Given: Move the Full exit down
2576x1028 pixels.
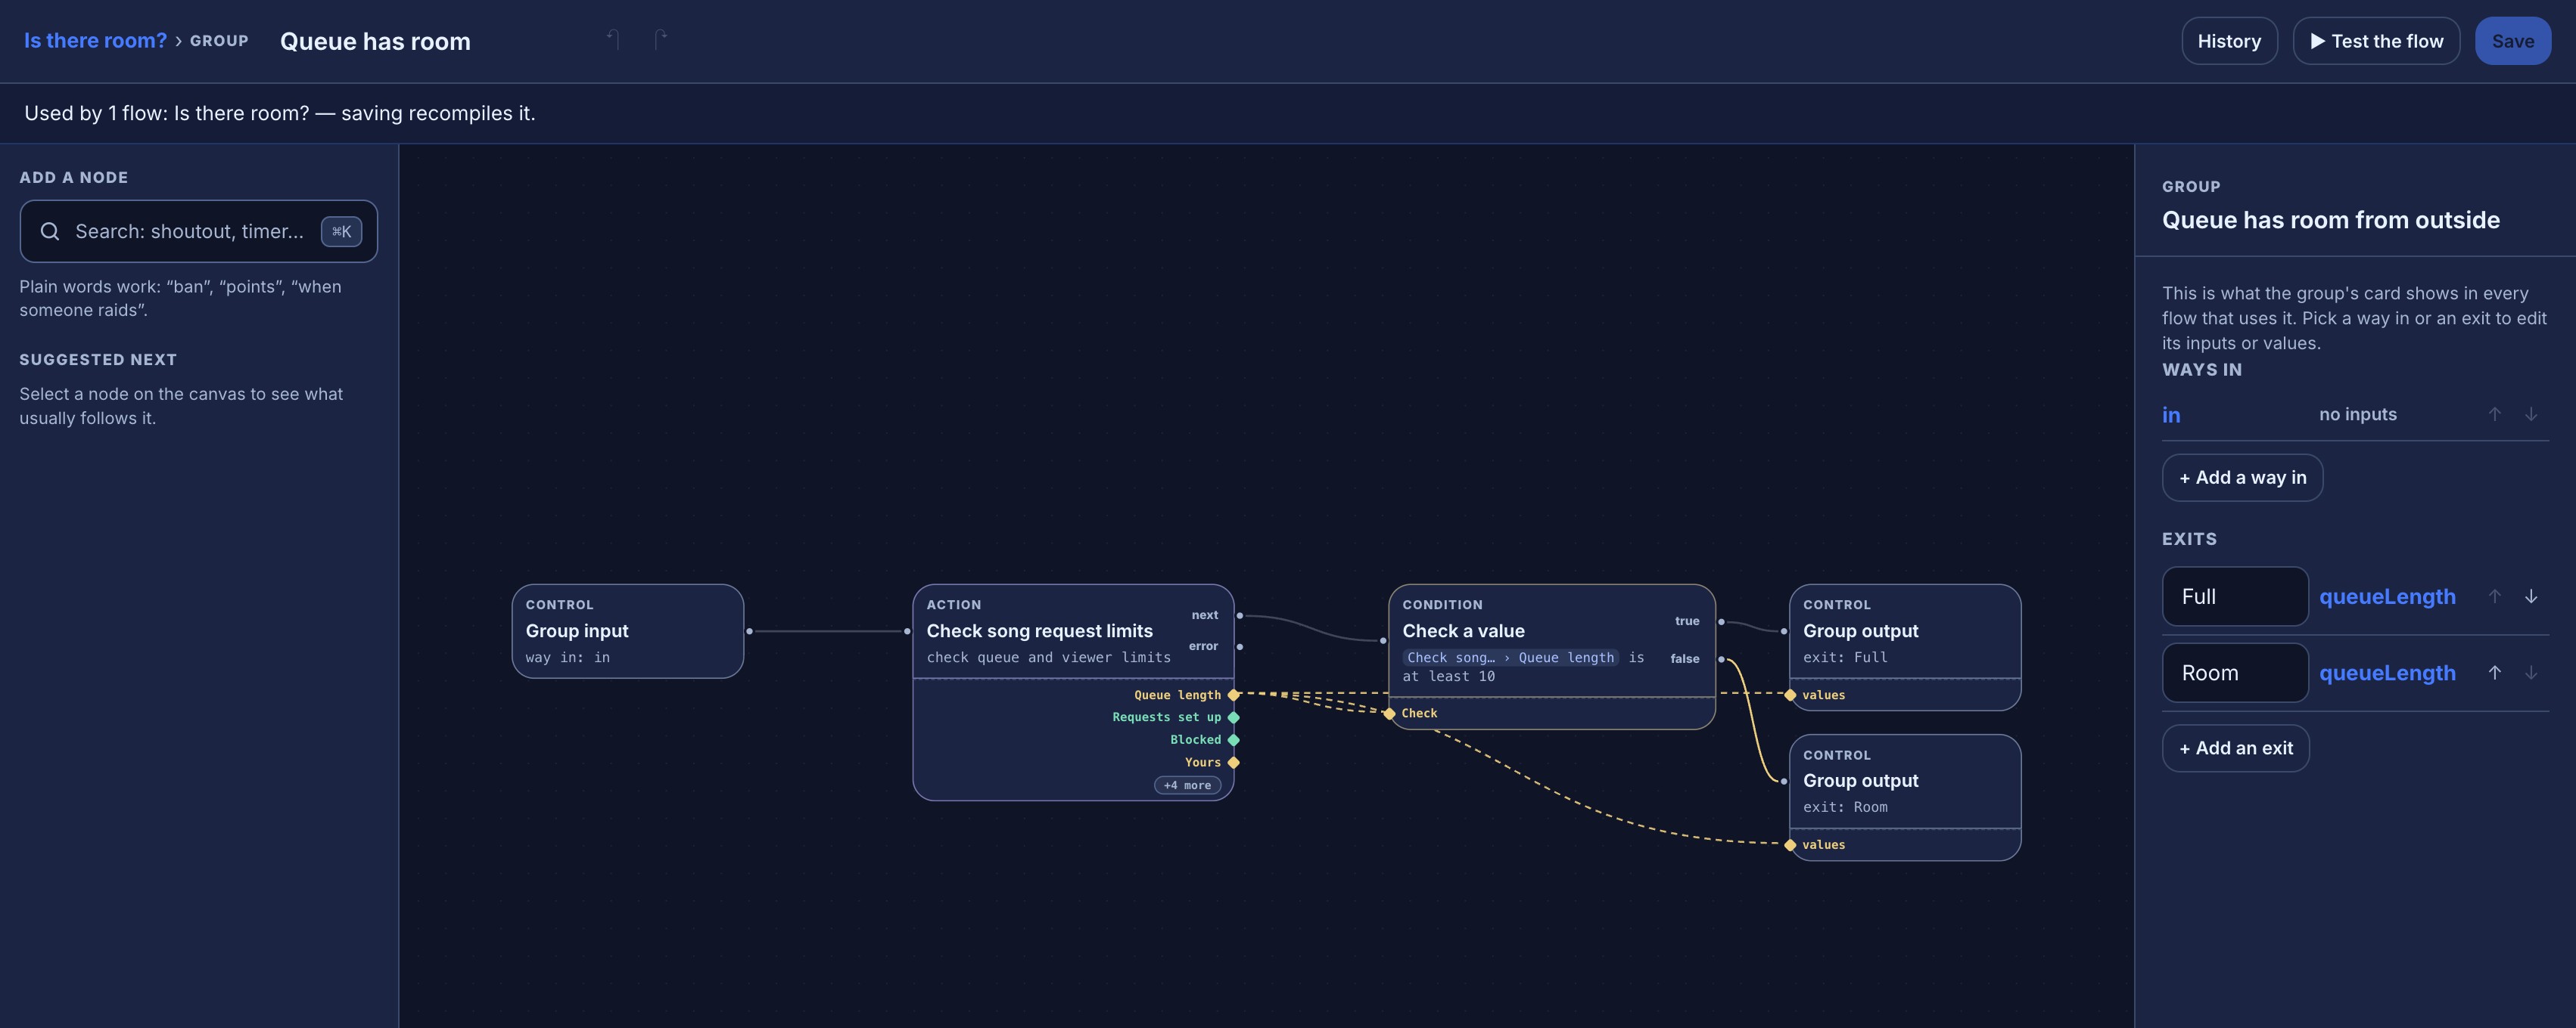Looking at the screenshot, I should pos(2530,596).
